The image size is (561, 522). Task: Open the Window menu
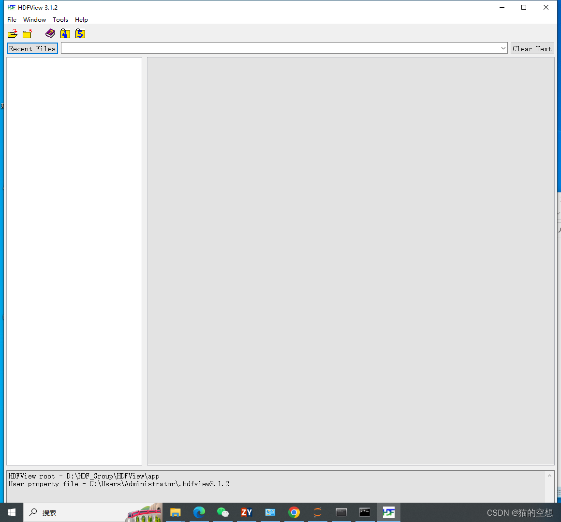point(35,20)
